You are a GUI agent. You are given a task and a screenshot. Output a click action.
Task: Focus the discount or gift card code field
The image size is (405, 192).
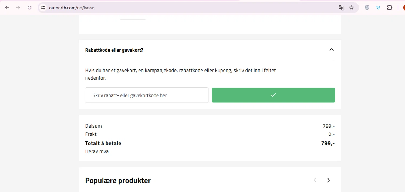pyautogui.click(x=147, y=95)
